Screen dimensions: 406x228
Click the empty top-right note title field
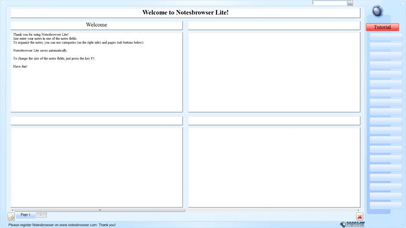(x=274, y=25)
